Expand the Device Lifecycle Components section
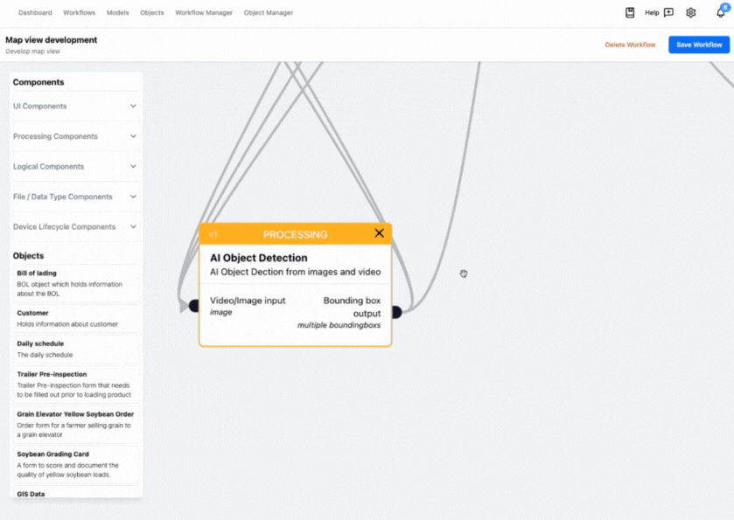734x520 pixels. tap(75, 226)
